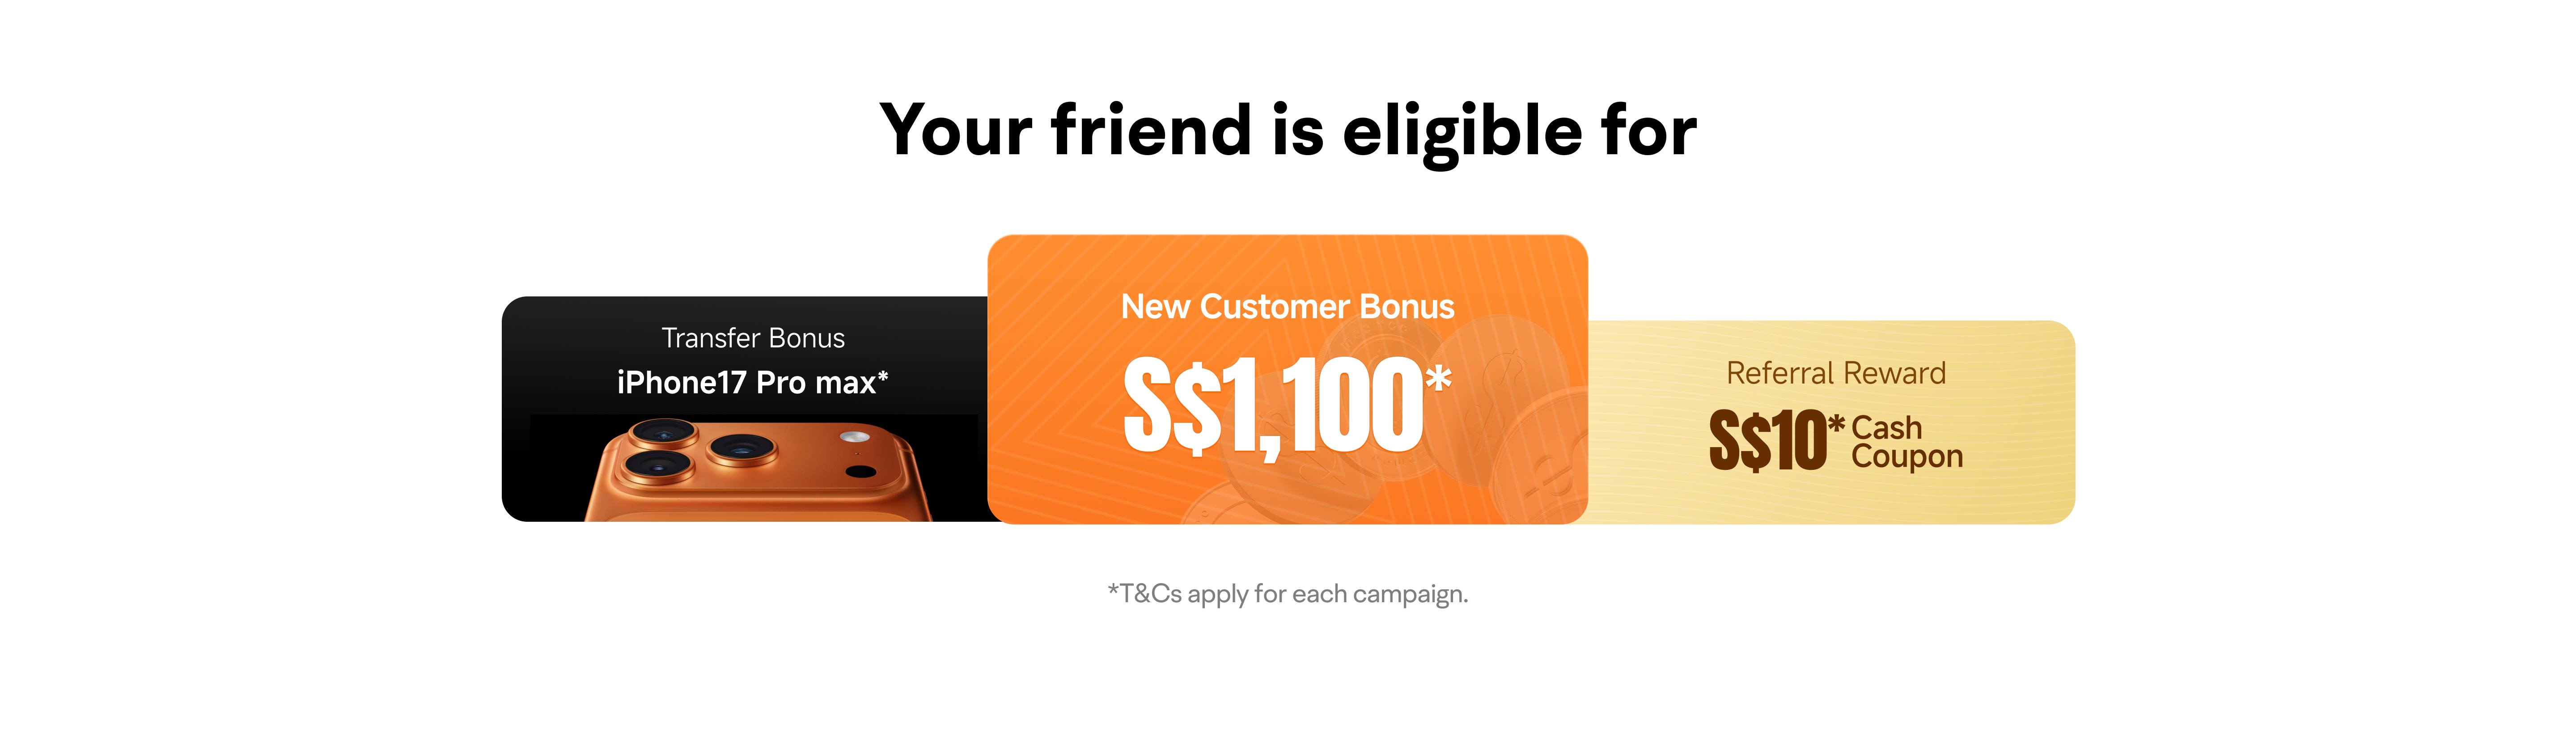Click the "Your friend is eligible for" heading
Image resolution: width=2576 pixels, height=735 pixels.
[1287, 130]
